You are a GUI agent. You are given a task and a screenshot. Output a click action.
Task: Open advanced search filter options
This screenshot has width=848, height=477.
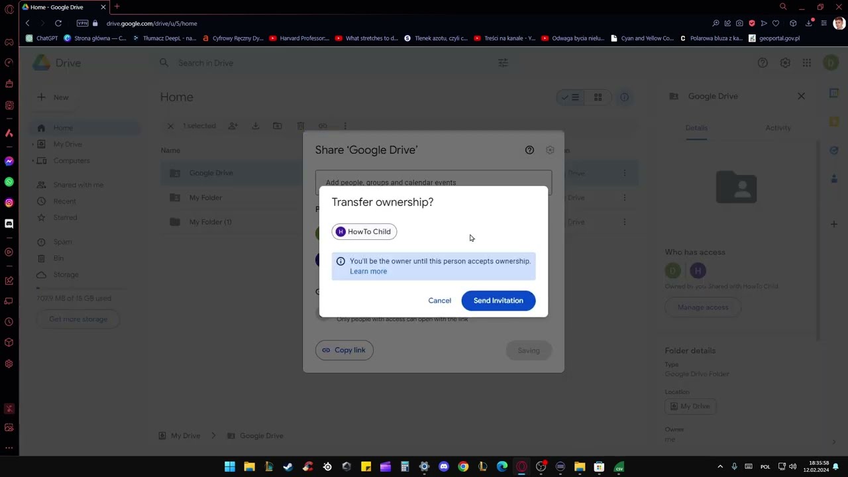tap(503, 63)
